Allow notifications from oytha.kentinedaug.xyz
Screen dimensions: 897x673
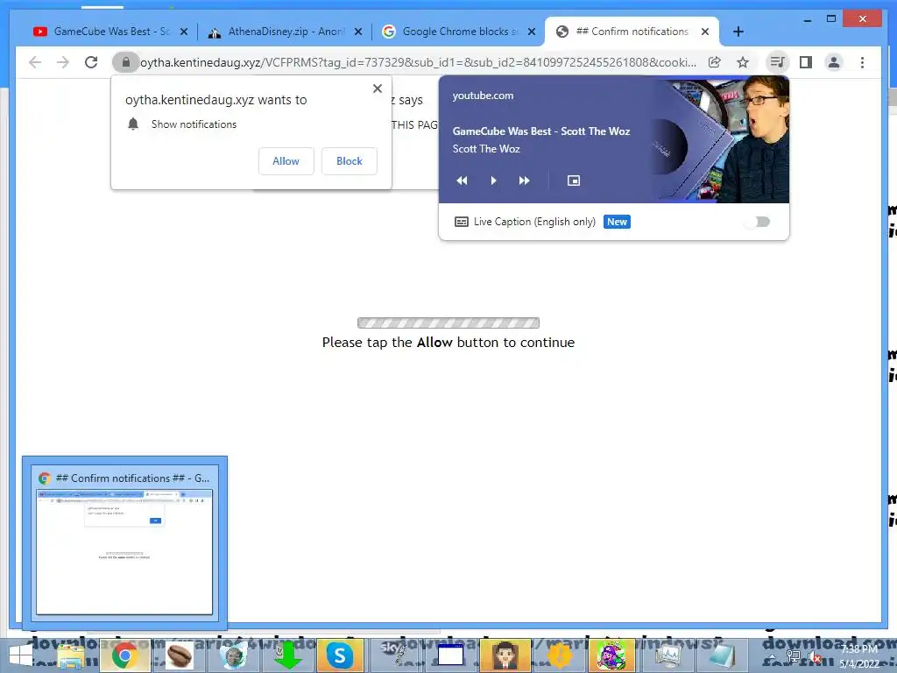click(286, 161)
